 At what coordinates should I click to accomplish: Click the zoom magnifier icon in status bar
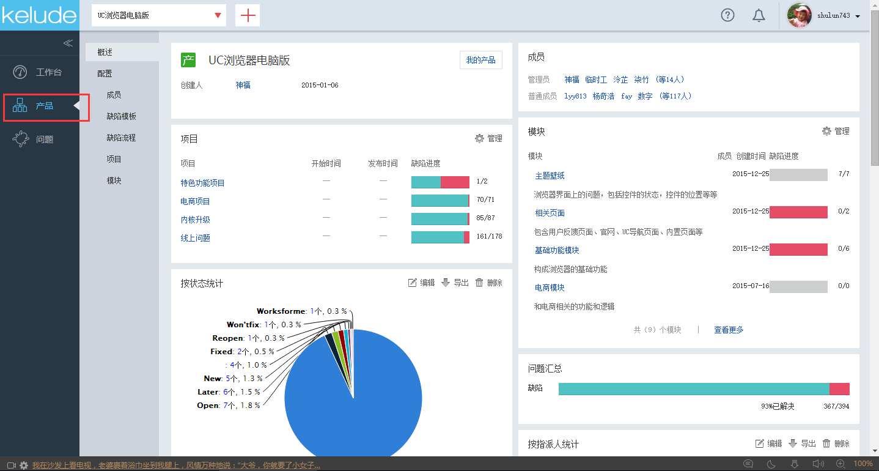coord(840,464)
